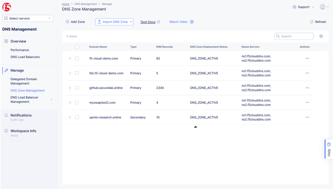Click the fdx.f5-cloud-demo.com domain name
This screenshot has height=189, width=333.
click(106, 73)
